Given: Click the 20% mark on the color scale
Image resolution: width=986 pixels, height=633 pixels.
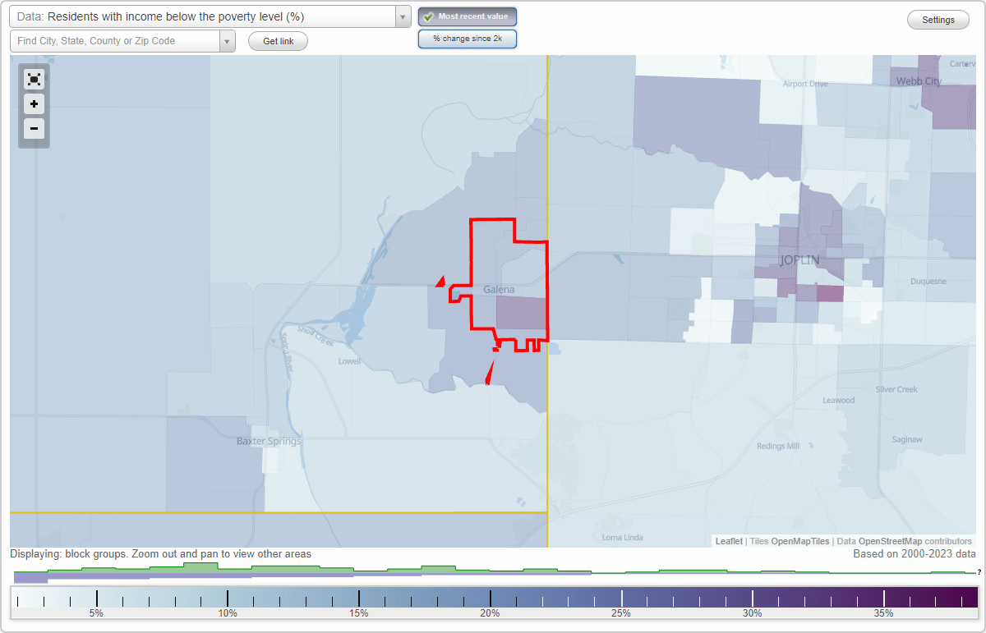Looking at the screenshot, I should (490, 597).
